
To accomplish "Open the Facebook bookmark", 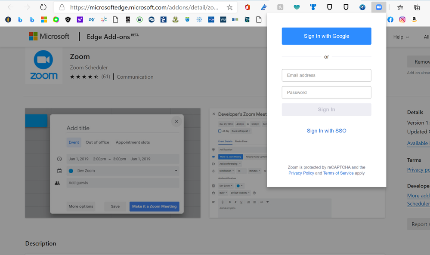I will [x=390, y=19].
